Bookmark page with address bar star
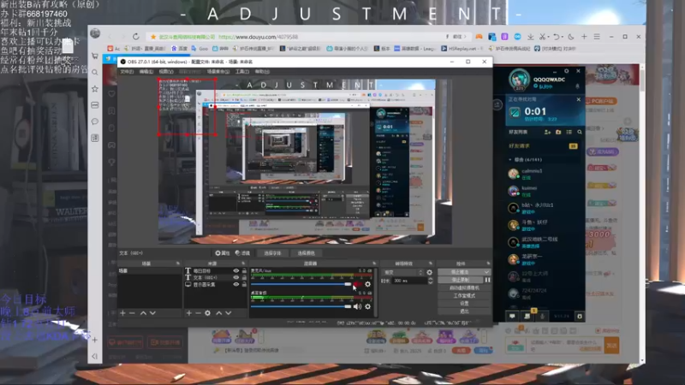Viewport: 685px width, 385px height. pyautogui.click(x=153, y=37)
